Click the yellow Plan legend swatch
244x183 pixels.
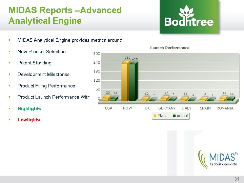[x=155, y=116]
